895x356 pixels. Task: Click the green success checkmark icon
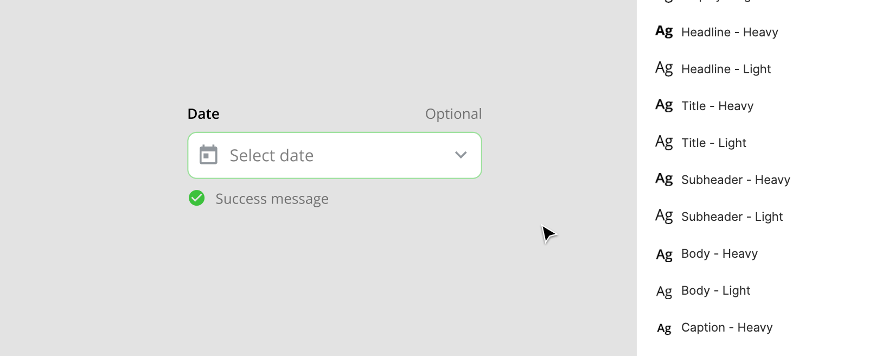tap(196, 198)
